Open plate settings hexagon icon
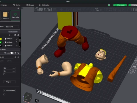The image size is (137, 103). pos(132,72)
